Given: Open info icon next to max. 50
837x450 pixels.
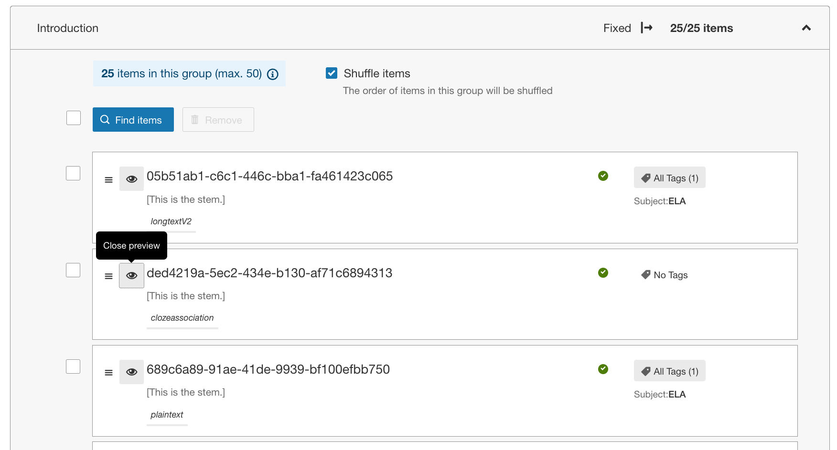Looking at the screenshot, I should click(x=272, y=74).
